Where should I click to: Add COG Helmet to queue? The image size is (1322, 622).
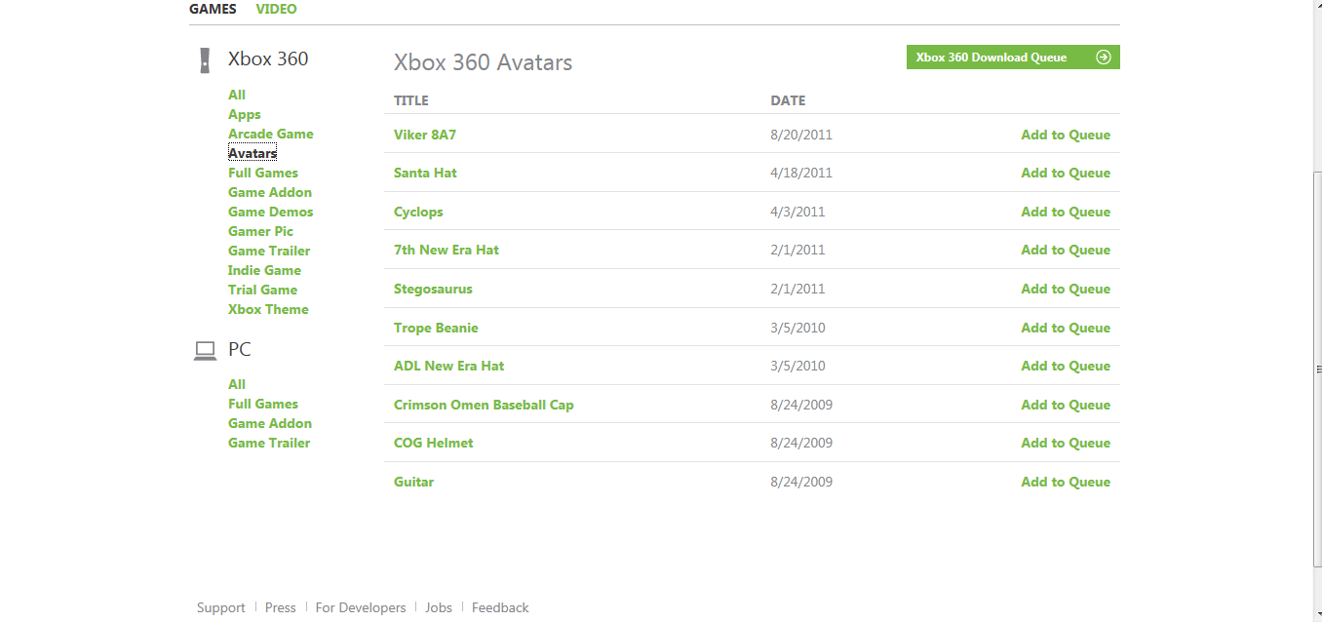[1066, 443]
